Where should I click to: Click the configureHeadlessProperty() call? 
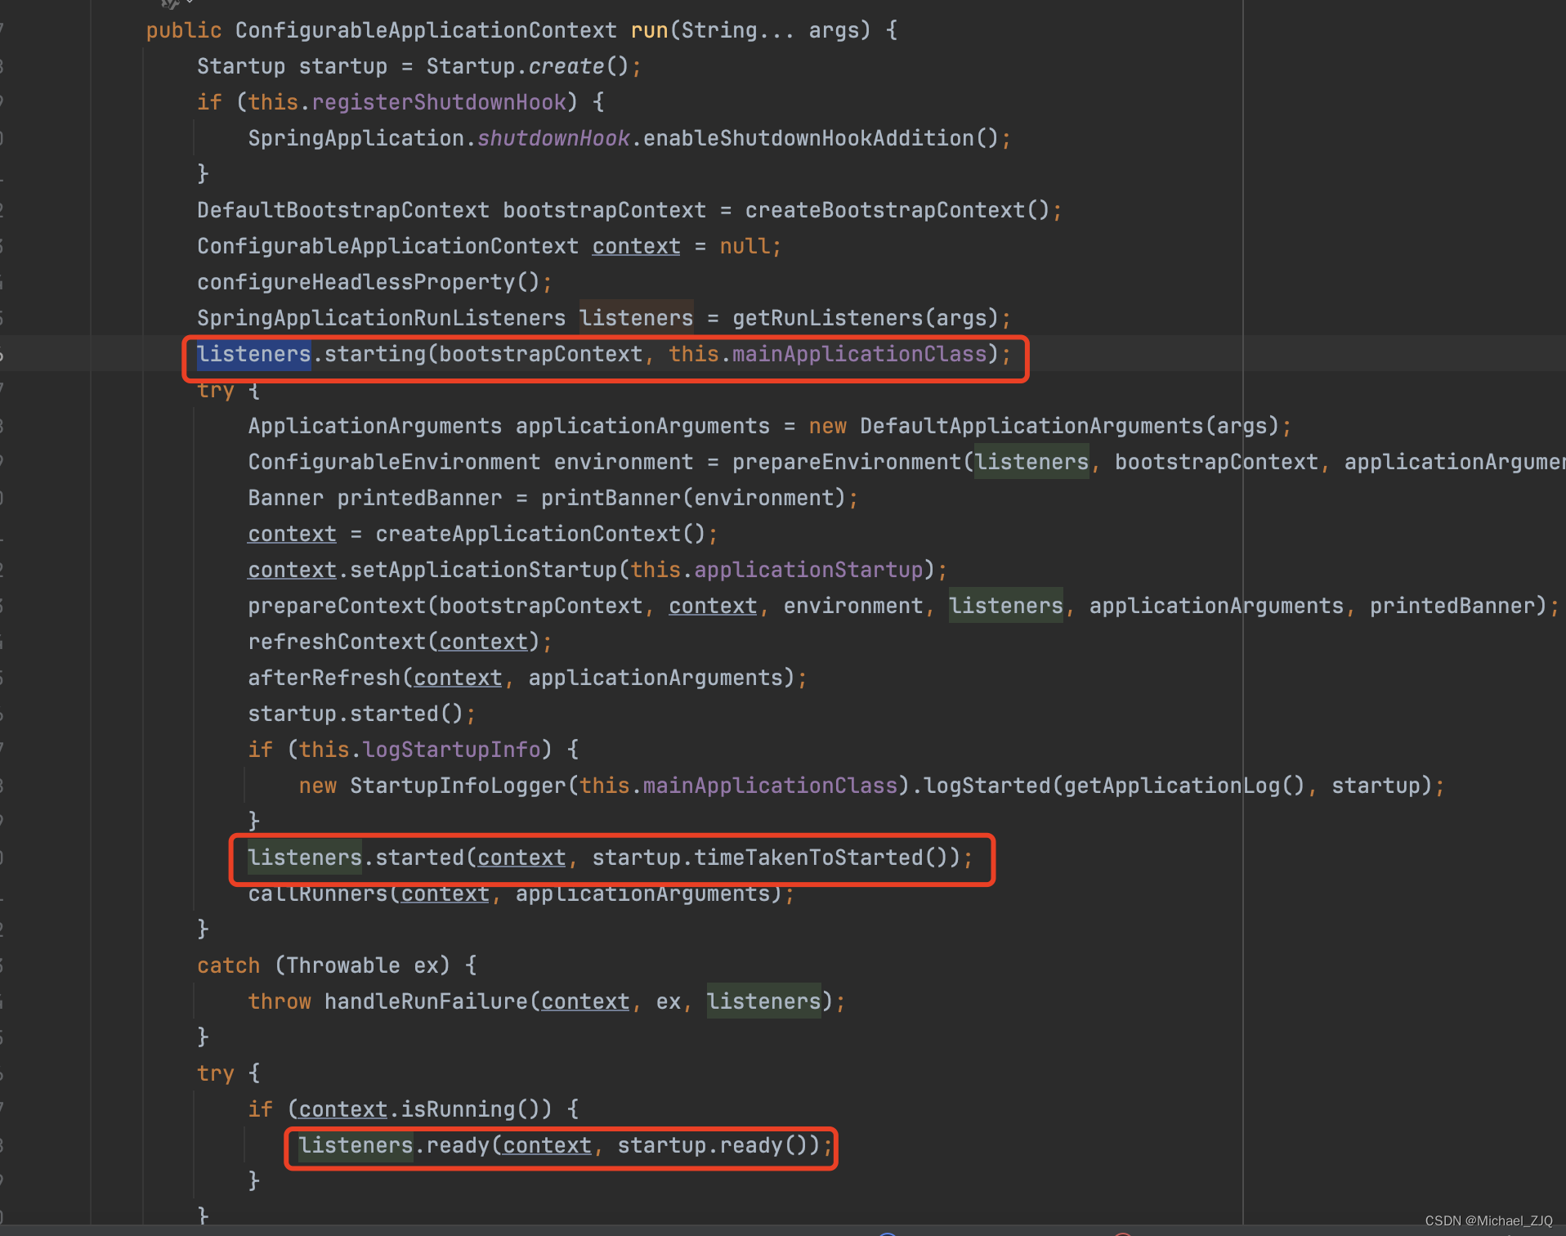369,282
